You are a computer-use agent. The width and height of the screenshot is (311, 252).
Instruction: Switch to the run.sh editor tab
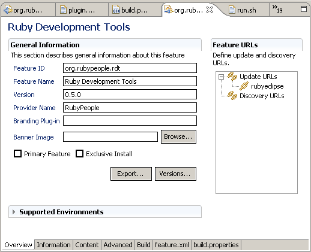(x=247, y=10)
